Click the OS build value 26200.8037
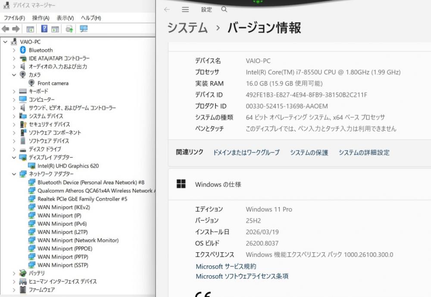The height and width of the screenshot is (297, 431). tap(262, 243)
